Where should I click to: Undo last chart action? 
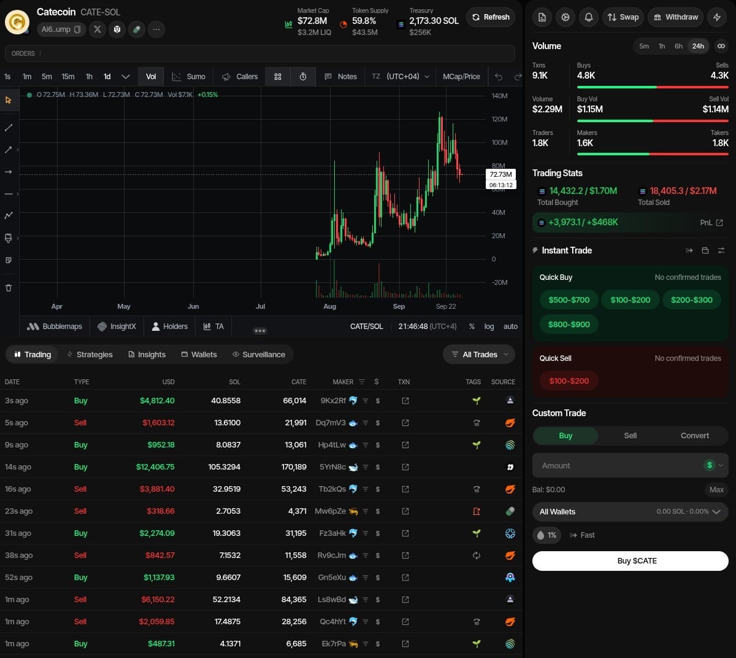pos(499,77)
